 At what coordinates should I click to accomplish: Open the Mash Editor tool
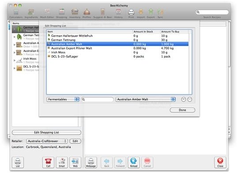click(x=47, y=14)
